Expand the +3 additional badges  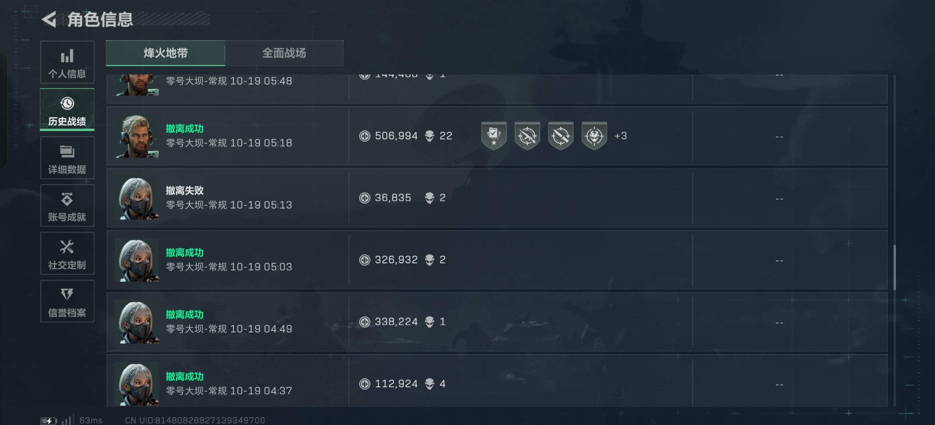click(620, 136)
